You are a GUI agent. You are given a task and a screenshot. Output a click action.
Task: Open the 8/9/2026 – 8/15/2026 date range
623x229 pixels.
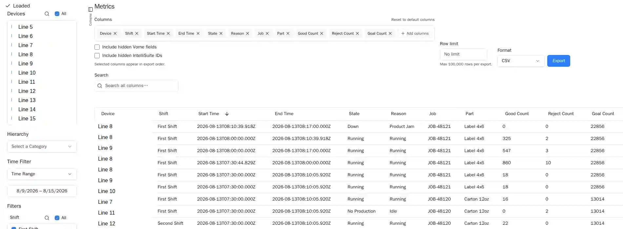(x=42, y=191)
